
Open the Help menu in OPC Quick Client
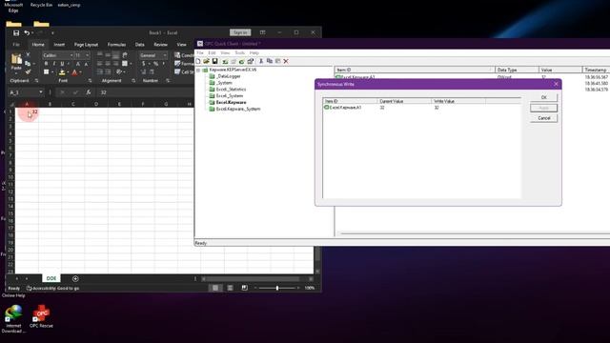[254, 53]
